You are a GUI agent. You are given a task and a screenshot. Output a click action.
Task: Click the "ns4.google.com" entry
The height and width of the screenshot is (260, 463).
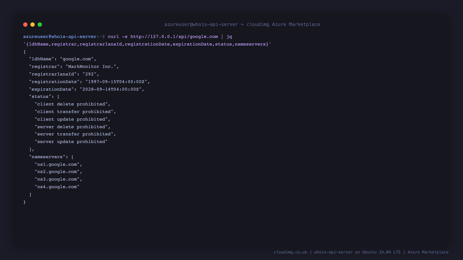click(57, 187)
